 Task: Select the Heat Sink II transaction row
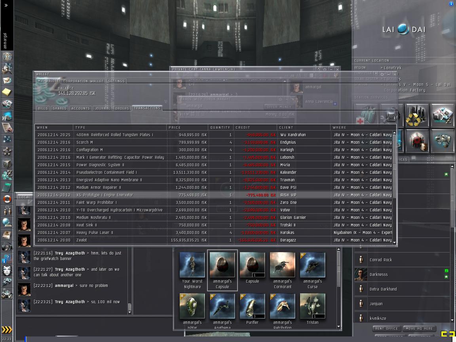(214, 225)
